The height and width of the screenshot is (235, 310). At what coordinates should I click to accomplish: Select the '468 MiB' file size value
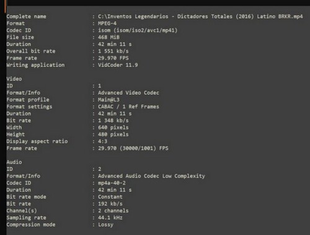tap(108, 37)
